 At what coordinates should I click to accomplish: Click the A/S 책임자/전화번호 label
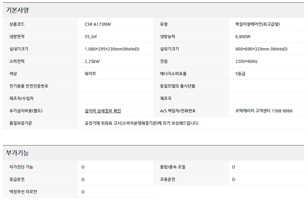178,111
